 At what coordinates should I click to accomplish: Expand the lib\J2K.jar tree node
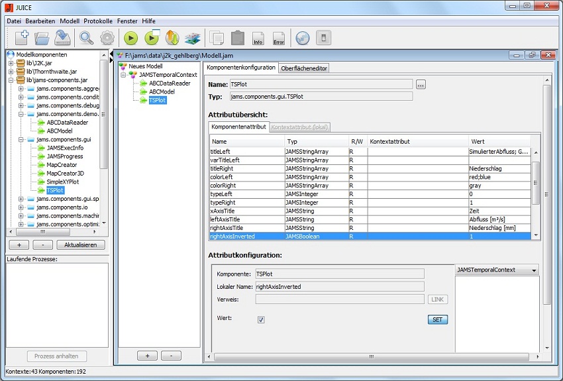(x=11, y=63)
